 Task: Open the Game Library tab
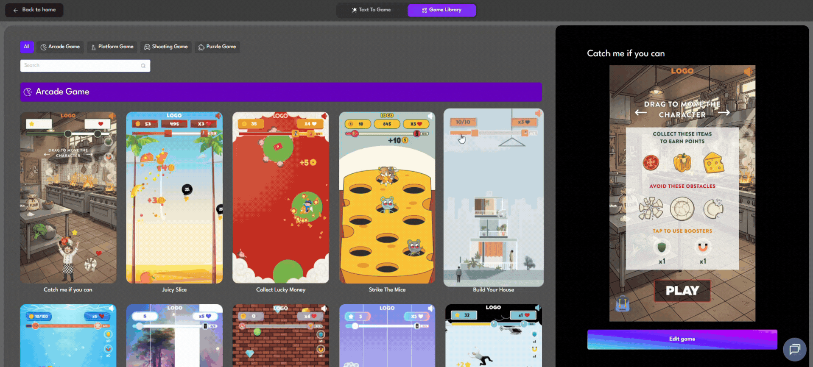441,10
